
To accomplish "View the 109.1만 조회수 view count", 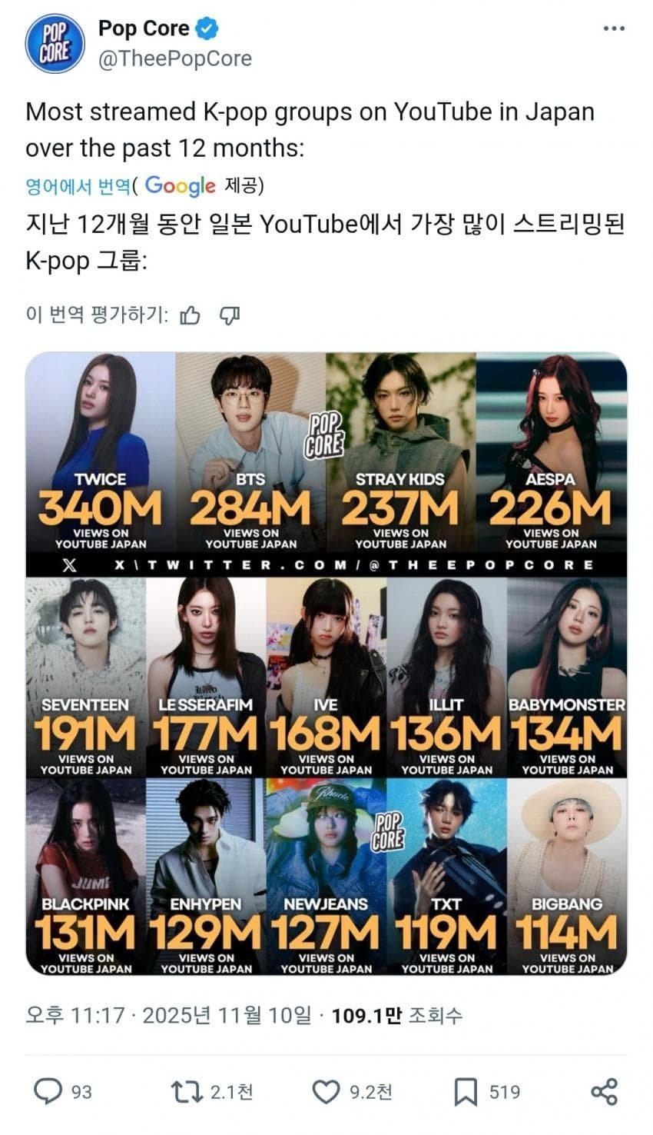I will pos(396,1015).
